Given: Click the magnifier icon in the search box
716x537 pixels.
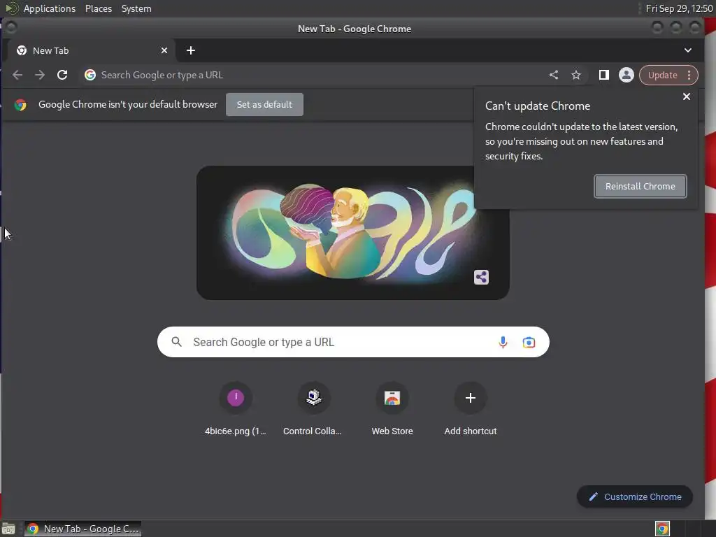Looking at the screenshot, I should (176, 341).
